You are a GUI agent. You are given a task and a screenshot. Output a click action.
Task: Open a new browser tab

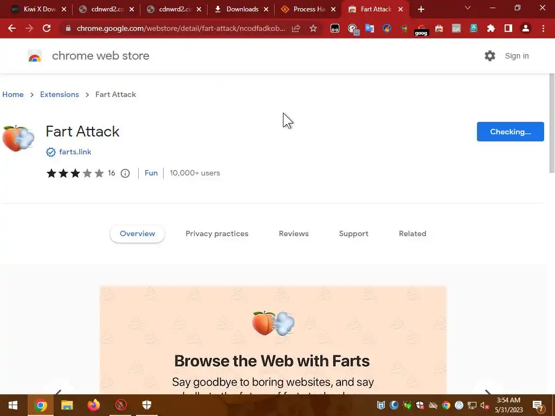pyautogui.click(x=421, y=9)
